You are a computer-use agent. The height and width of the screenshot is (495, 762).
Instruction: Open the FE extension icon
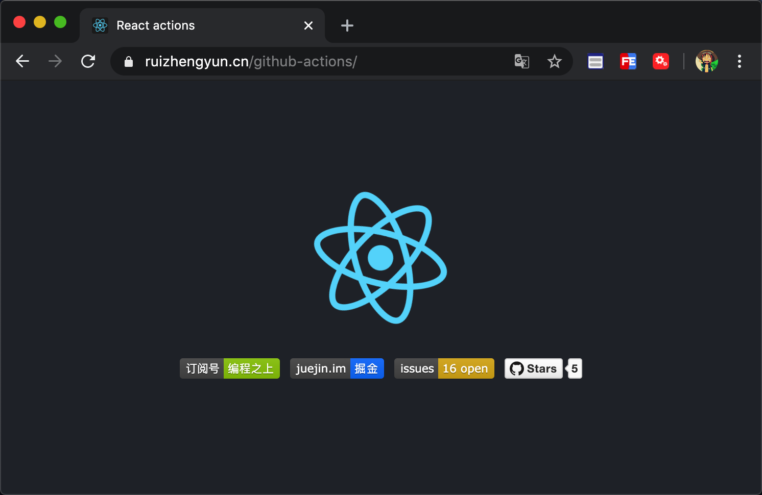628,62
